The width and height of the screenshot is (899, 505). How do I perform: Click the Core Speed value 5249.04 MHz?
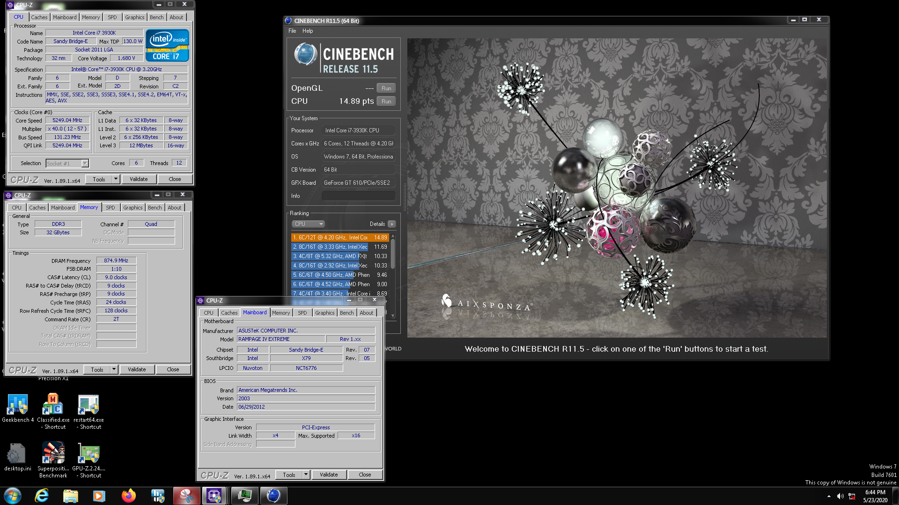tap(67, 121)
